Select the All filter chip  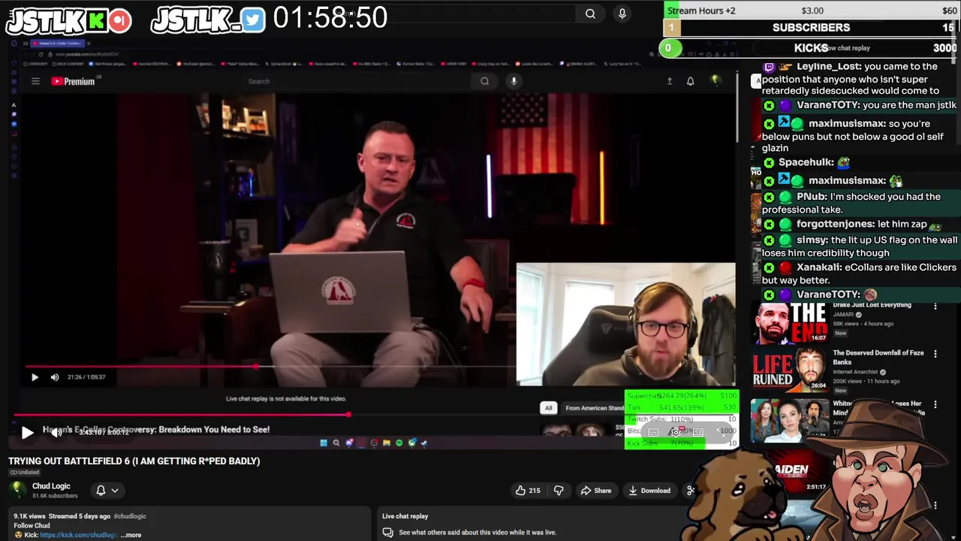[548, 408]
